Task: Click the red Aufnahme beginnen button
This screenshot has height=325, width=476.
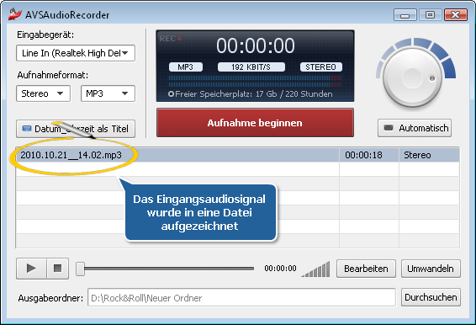Action: point(255,123)
